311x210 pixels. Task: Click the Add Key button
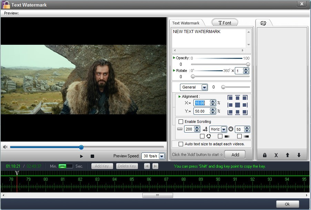102,166
